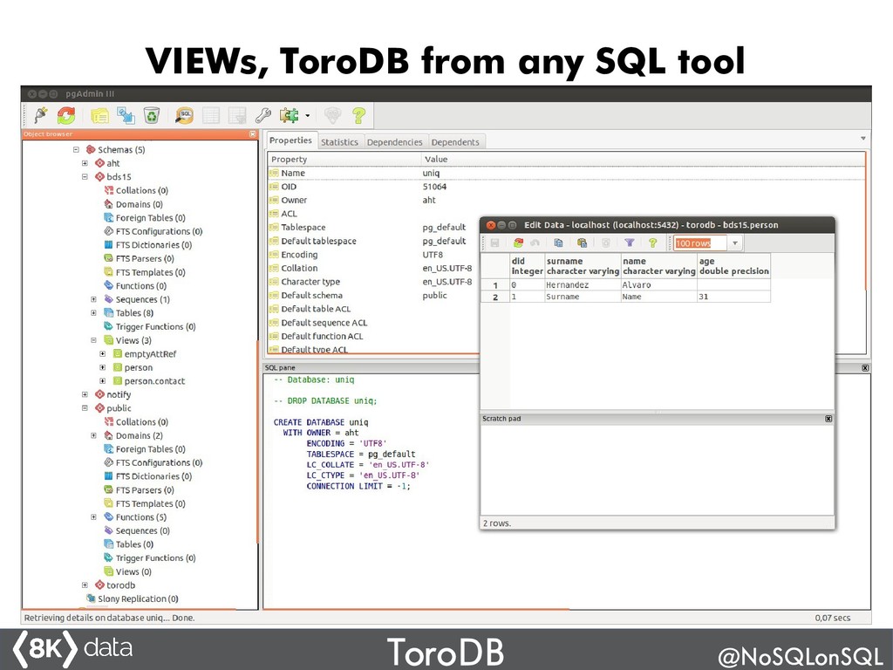Expand the torodb schema node
893x670 pixels.
[85, 585]
